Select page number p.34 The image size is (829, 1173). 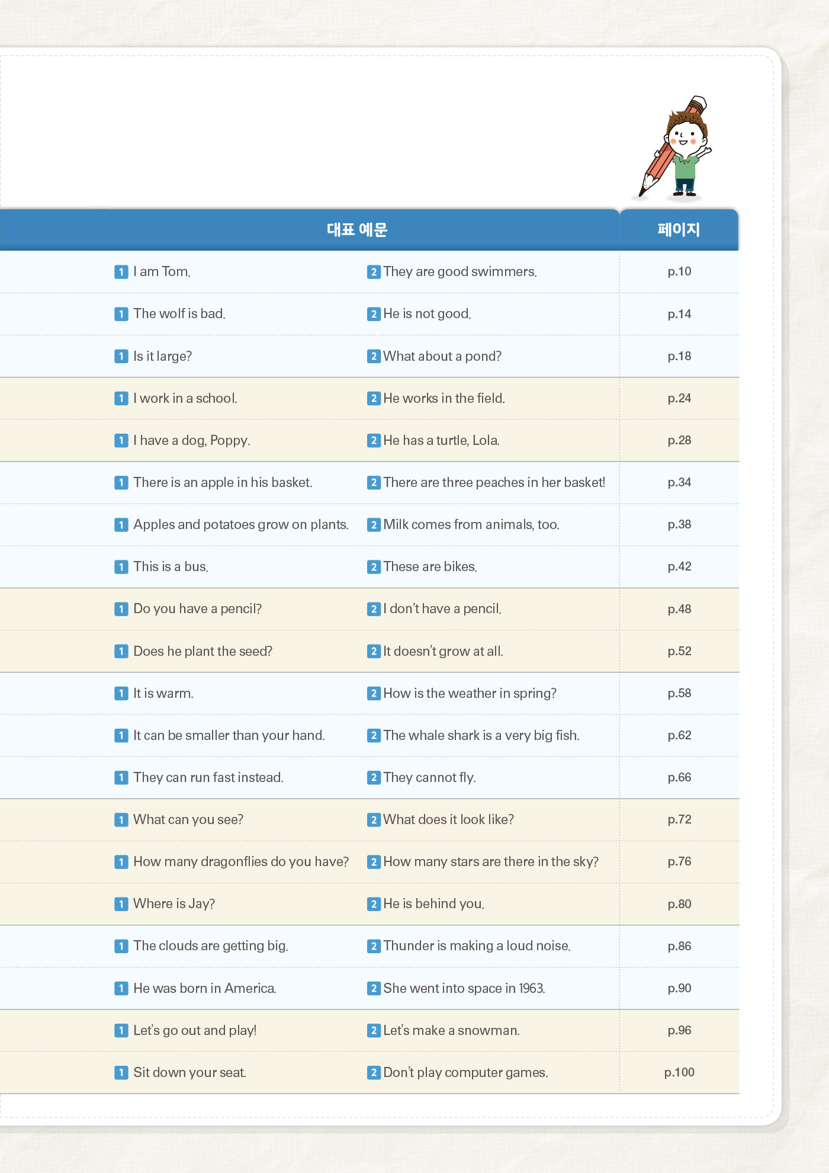coord(679,482)
